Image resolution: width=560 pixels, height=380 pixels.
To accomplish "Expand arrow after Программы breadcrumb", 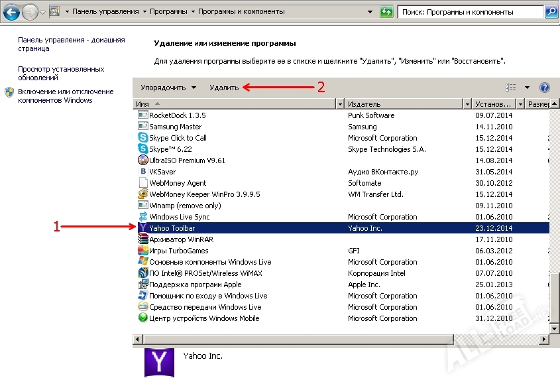I will 193,11.
